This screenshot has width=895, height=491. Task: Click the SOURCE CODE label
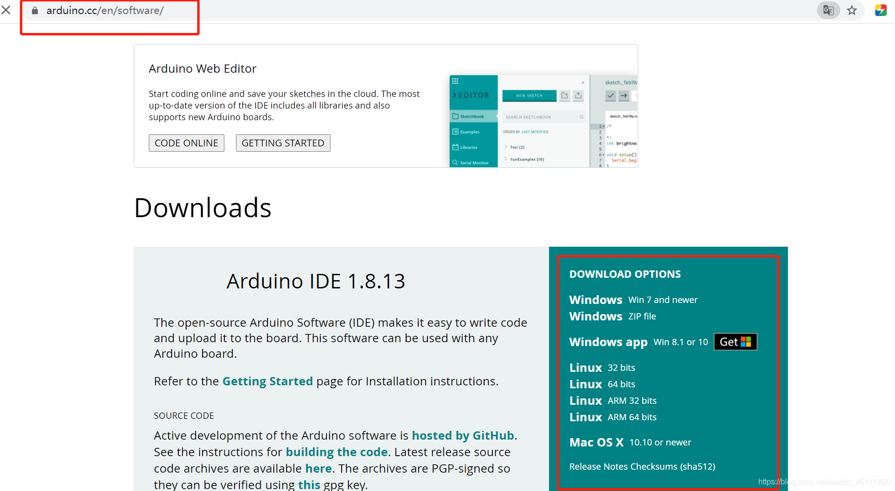click(x=184, y=416)
